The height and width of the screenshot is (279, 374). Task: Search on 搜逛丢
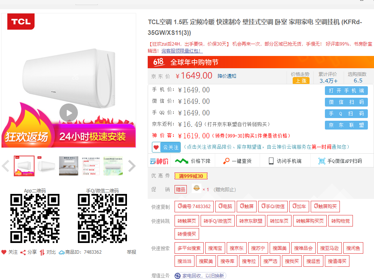coord(313,261)
